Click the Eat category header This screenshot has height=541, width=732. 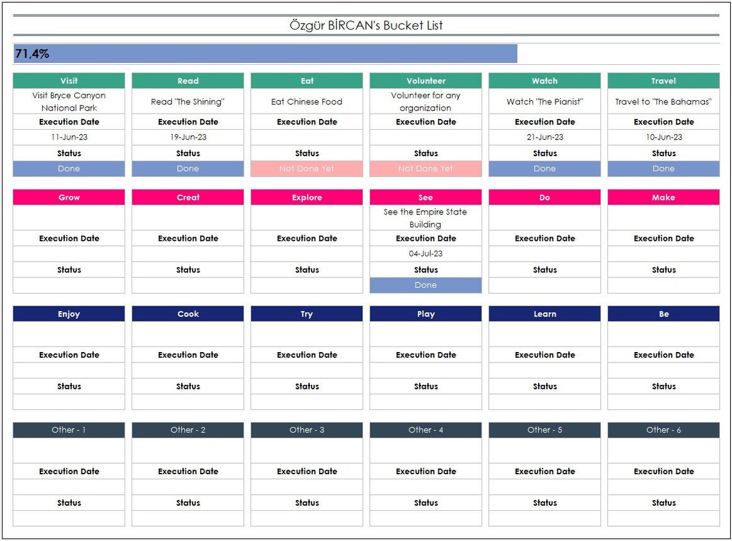(x=306, y=80)
